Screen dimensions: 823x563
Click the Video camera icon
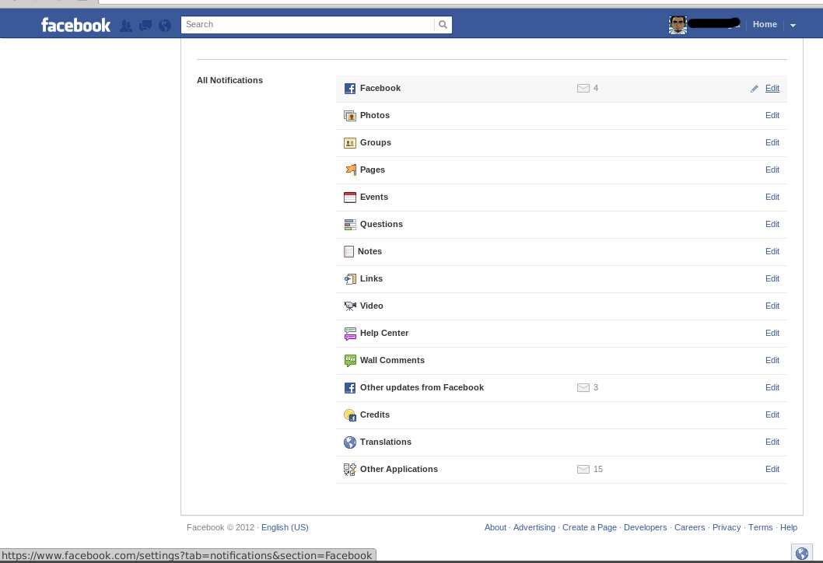pyautogui.click(x=350, y=306)
